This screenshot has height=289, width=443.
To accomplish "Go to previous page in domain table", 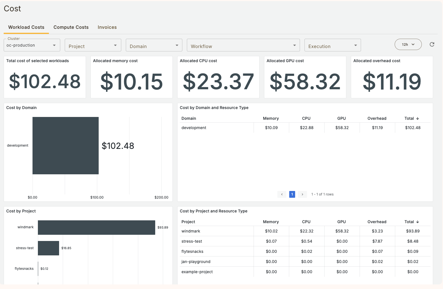I will [x=282, y=194].
